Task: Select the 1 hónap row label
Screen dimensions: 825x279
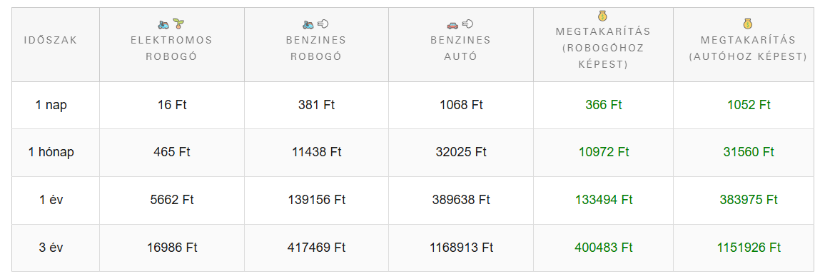Action: pyautogui.click(x=51, y=152)
